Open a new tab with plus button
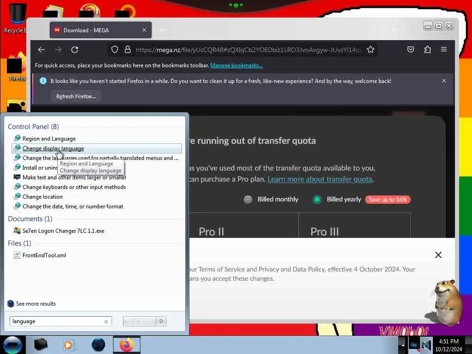 [162, 30]
